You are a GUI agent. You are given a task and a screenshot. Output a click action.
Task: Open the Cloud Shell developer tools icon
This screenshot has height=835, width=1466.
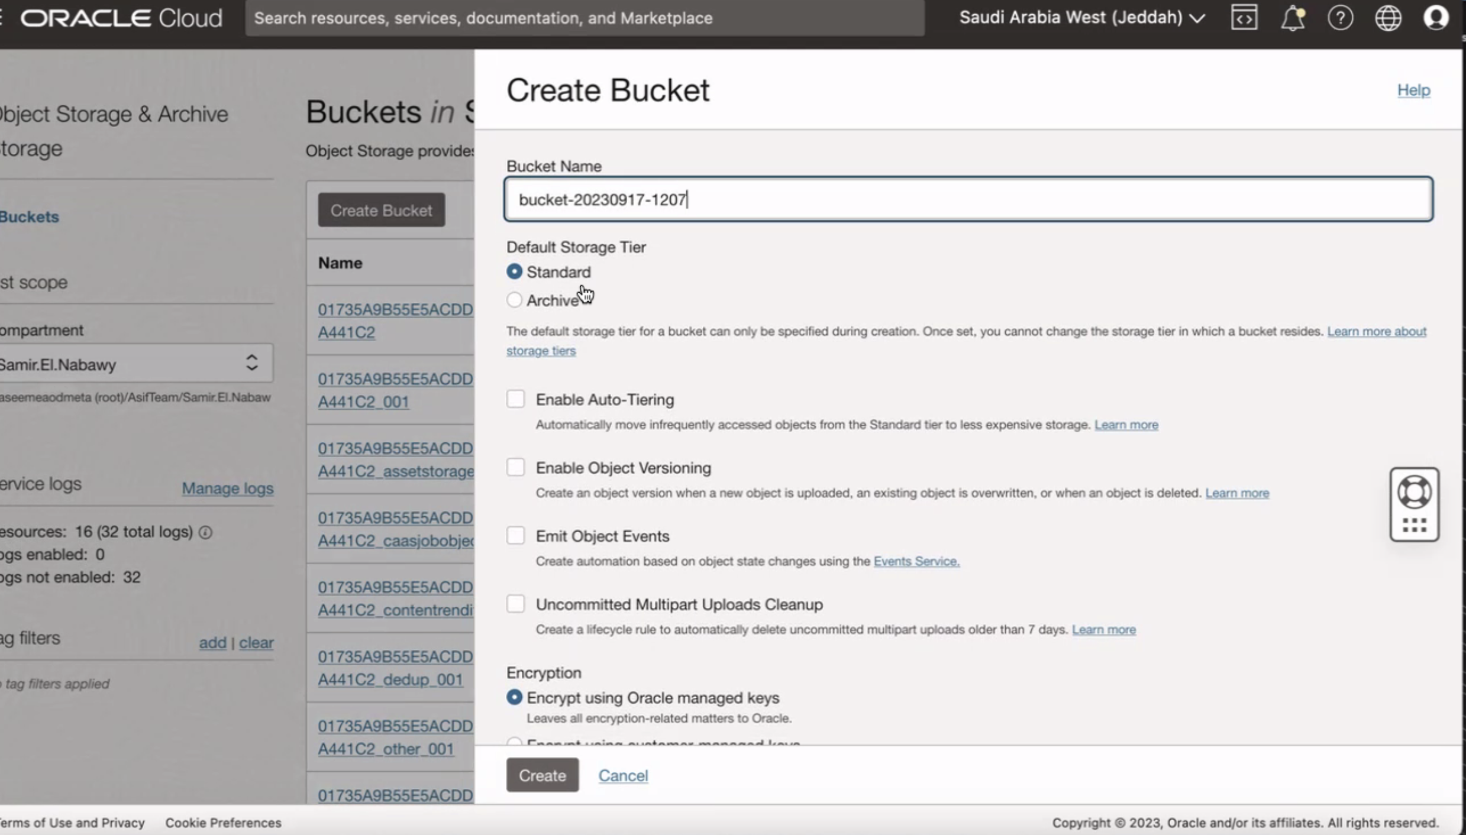pyautogui.click(x=1244, y=18)
